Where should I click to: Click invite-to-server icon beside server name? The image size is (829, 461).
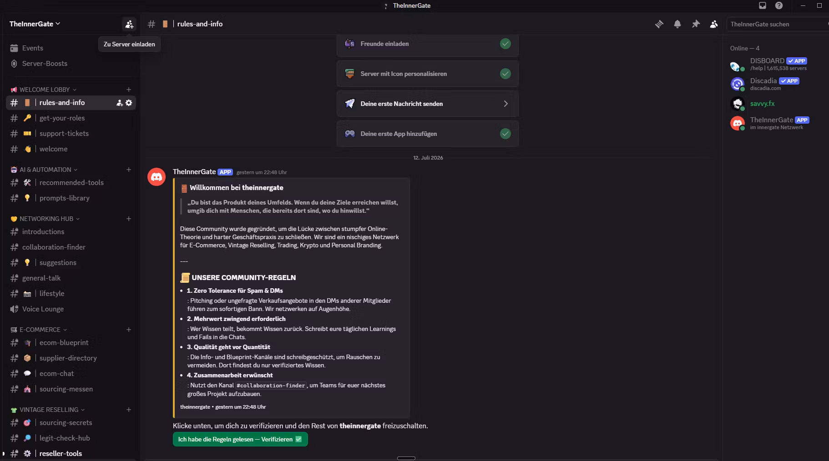point(129,24)
